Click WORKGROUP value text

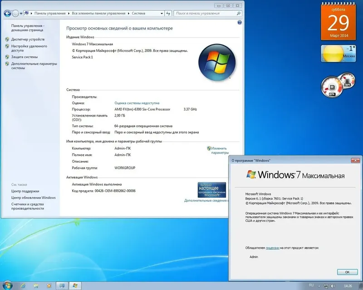(125, 168)
